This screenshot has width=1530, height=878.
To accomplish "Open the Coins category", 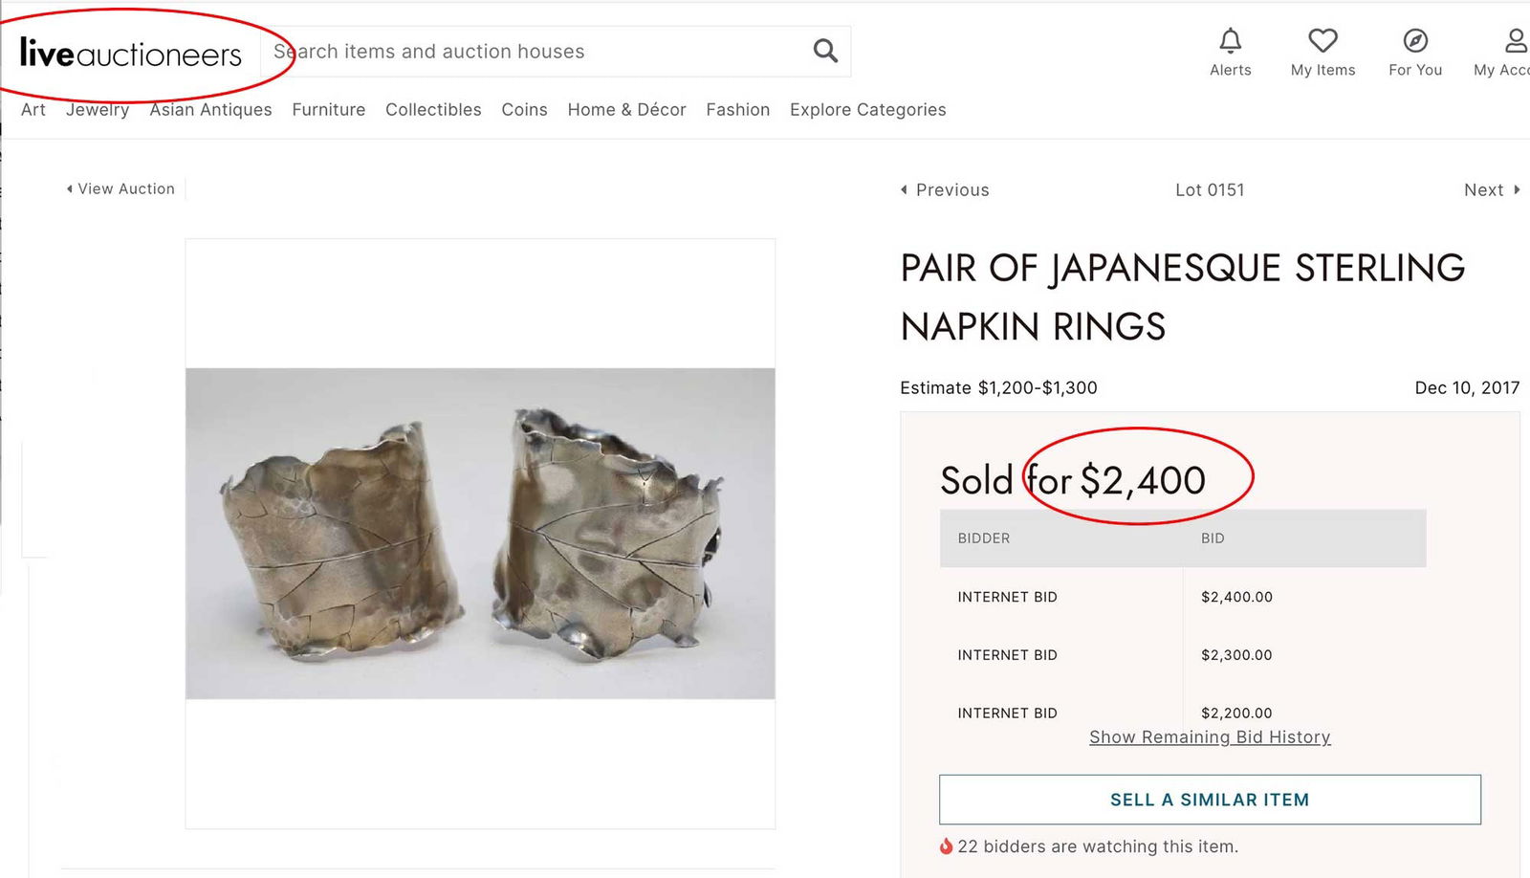I will pos(524,109).
